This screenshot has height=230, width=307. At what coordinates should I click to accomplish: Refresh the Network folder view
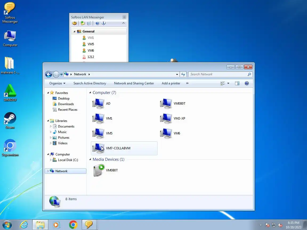pos(183,74)
